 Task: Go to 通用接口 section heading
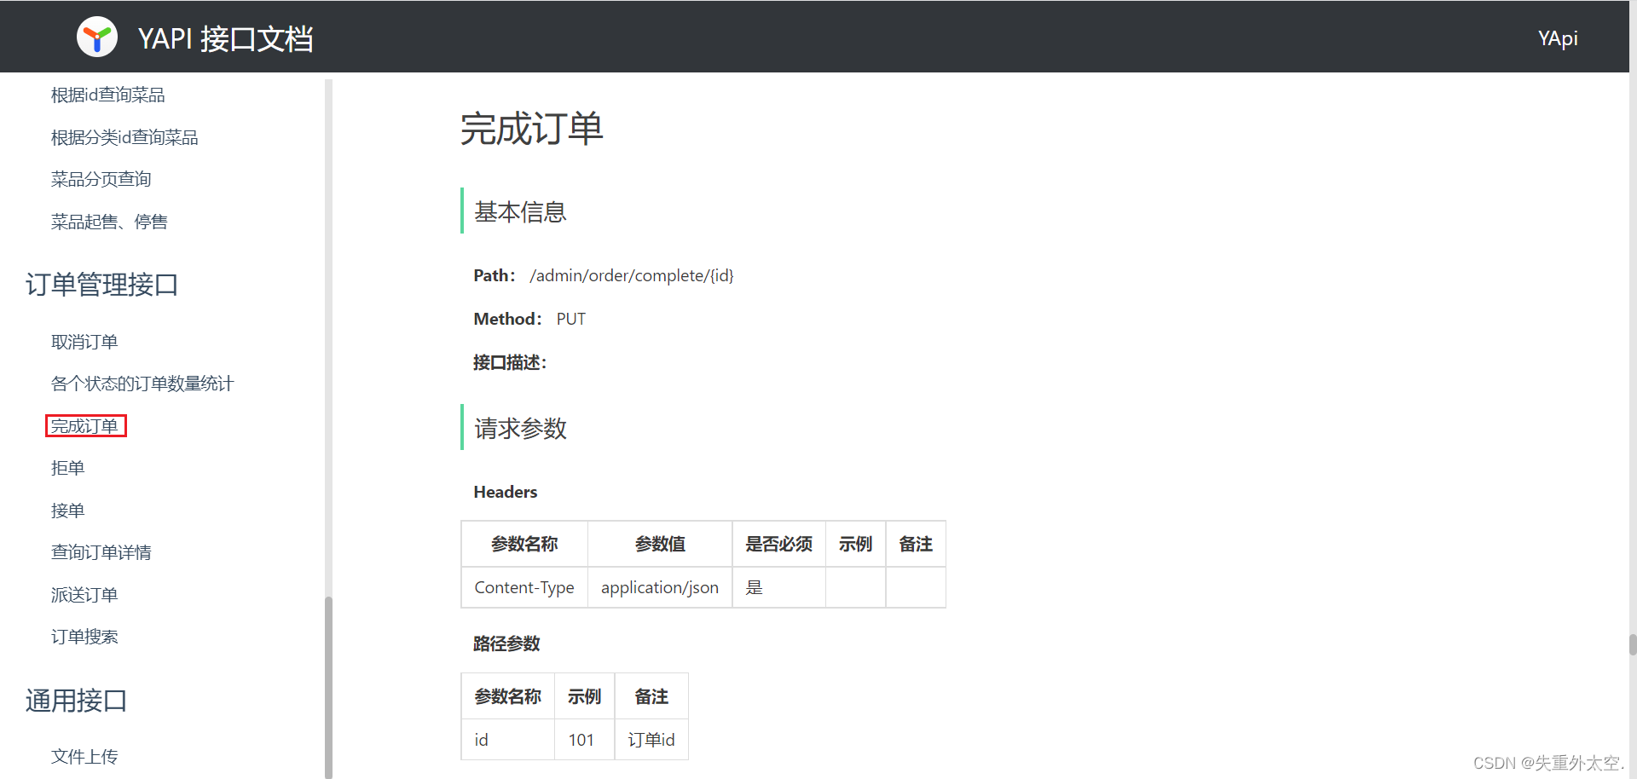coord(76,701)
